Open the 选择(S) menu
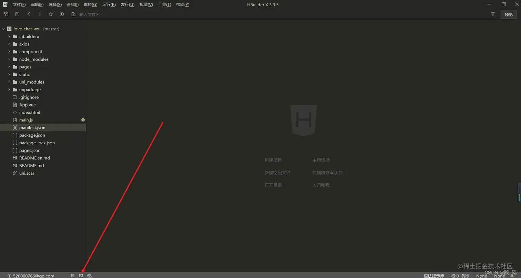The width and height of the screenshot is (521, 278). [55, 4]
